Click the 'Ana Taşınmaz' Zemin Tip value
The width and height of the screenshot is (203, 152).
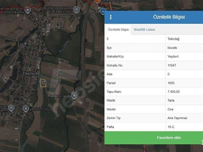point(177,118)
